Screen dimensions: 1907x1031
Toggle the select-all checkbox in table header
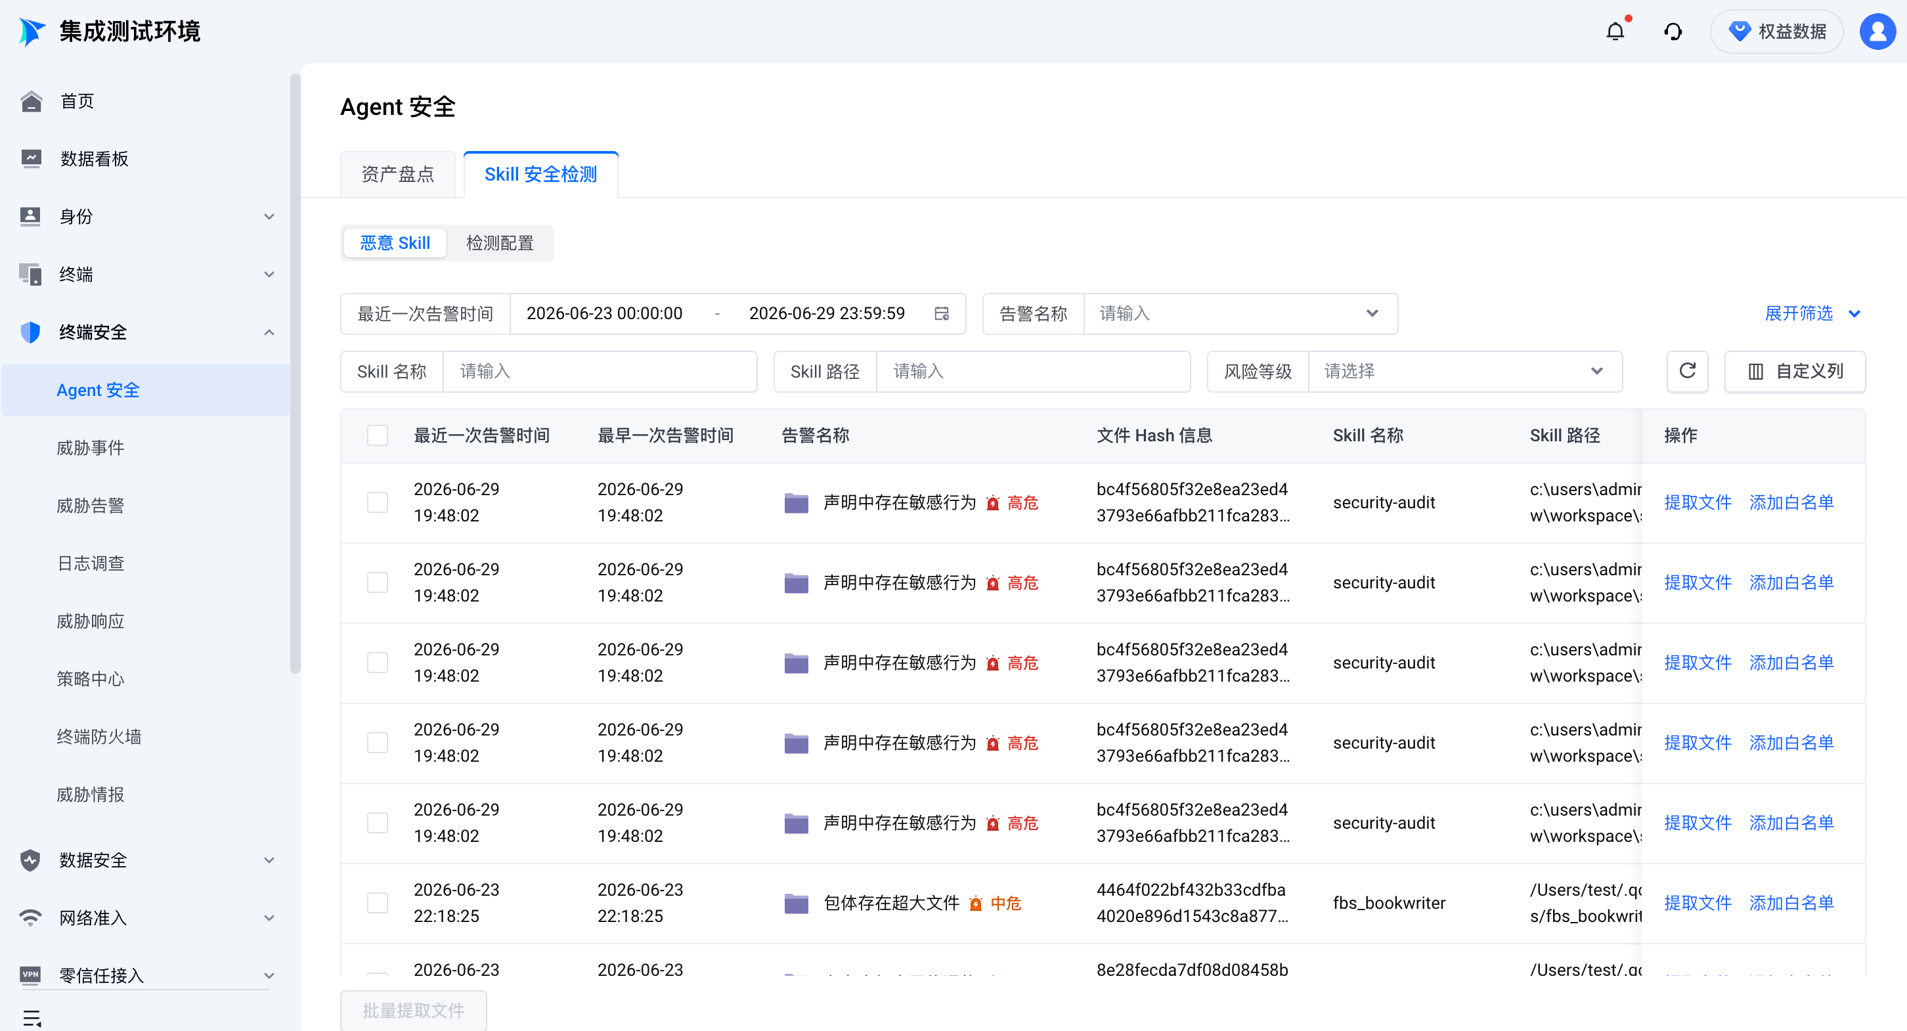(x=378, y=435)
